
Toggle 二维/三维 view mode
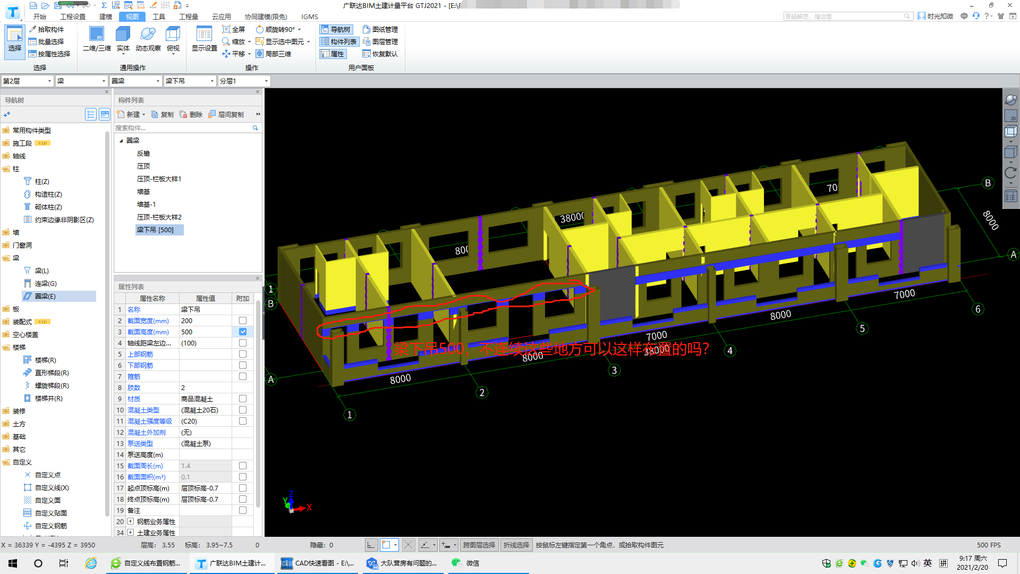coord(97,39)
